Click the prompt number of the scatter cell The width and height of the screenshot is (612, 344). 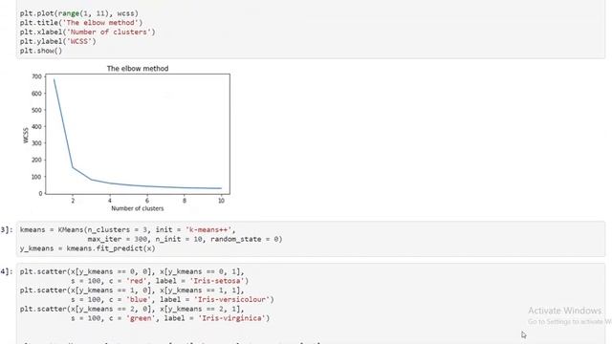tap(7, 271)
